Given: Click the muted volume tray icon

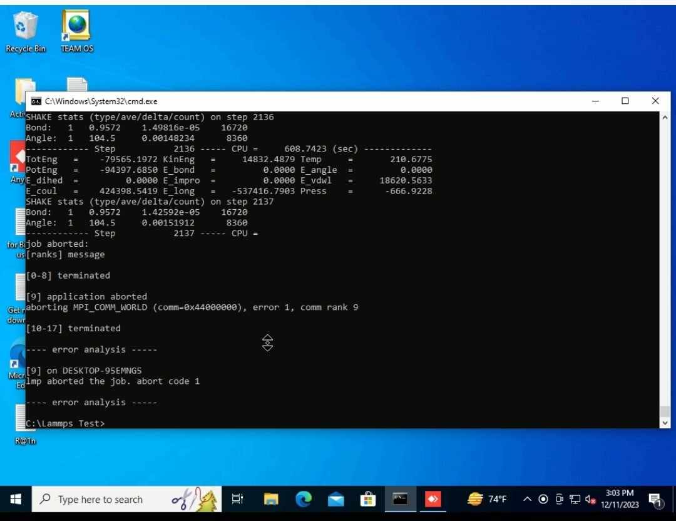Looking at the screenshot, I should (x=590, y=500).
